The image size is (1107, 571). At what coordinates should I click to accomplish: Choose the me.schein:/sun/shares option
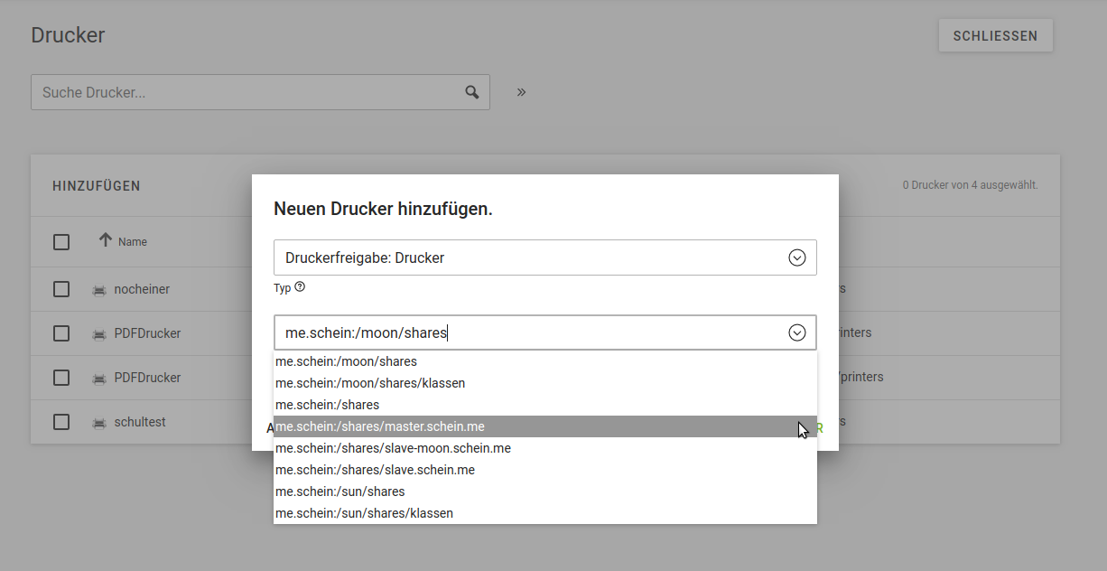point(340,491)
